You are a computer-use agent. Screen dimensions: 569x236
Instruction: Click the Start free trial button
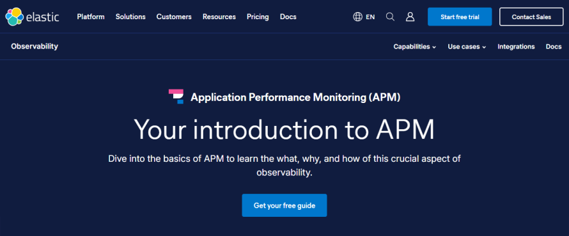(x=460, y=17)
